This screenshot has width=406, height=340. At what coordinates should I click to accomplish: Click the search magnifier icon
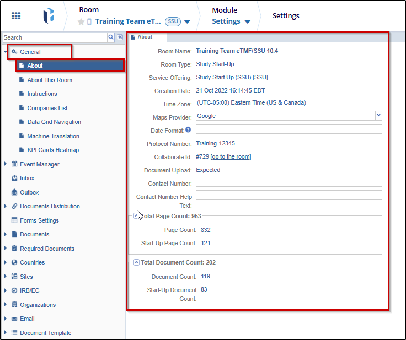[x=111, y=37]
